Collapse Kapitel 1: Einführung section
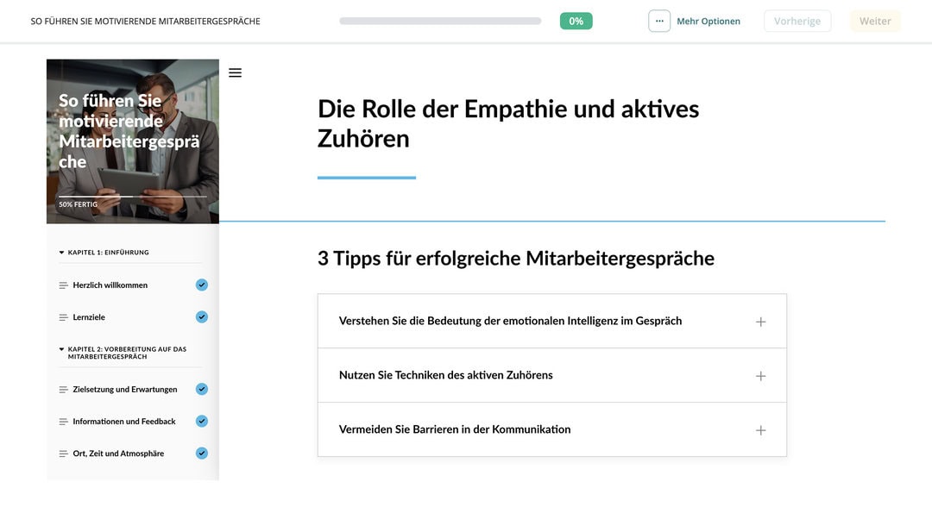932x507 pixels. (62, 253)
